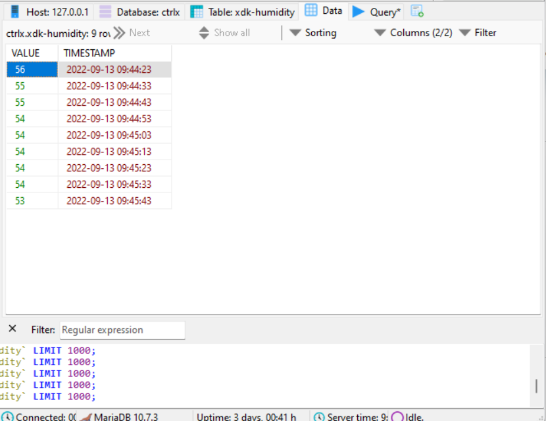Image resolution: width=546 pixels, height=421 pixels.
Task: Click the blue Query play icon
Action: (x=358, y=12)
